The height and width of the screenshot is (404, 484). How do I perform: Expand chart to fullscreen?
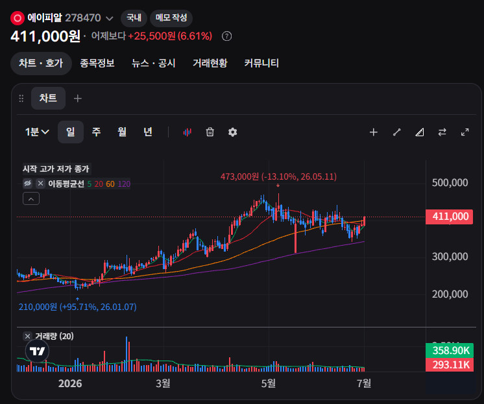[x=465, y=132]
